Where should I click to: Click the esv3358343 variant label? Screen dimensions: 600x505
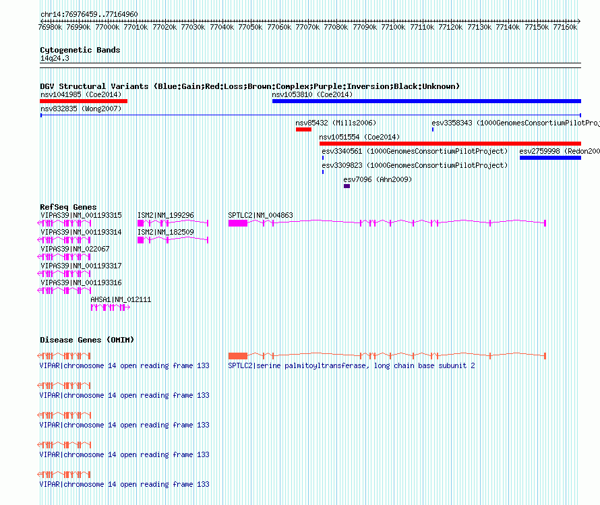[x=516, y=123]
